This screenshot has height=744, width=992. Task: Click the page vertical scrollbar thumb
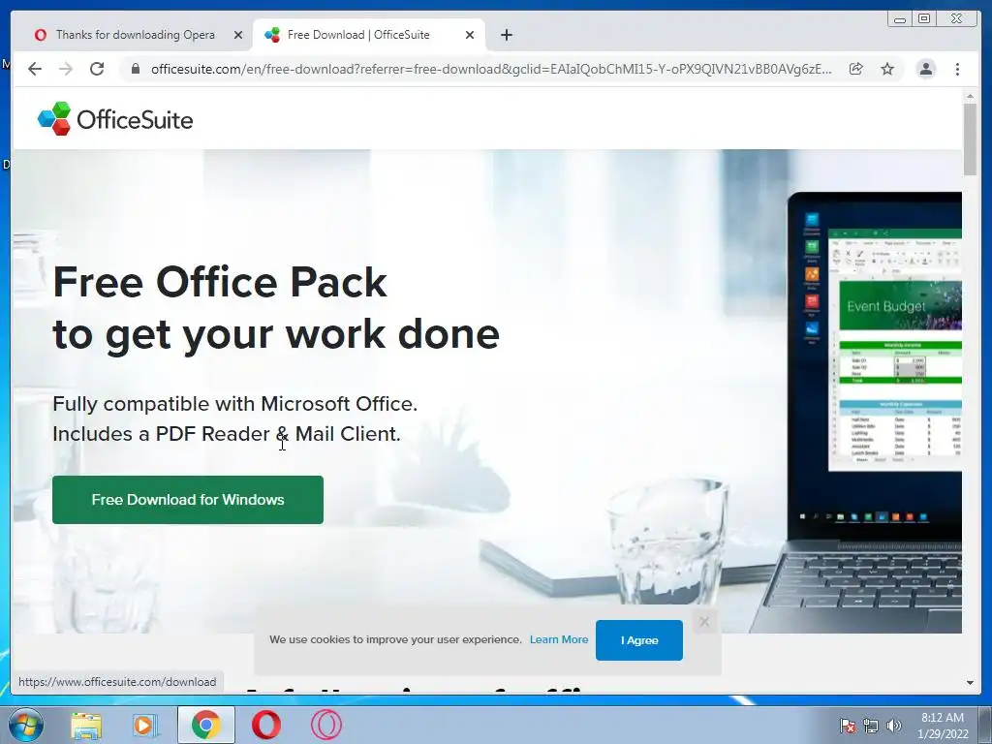coord(970,139)
